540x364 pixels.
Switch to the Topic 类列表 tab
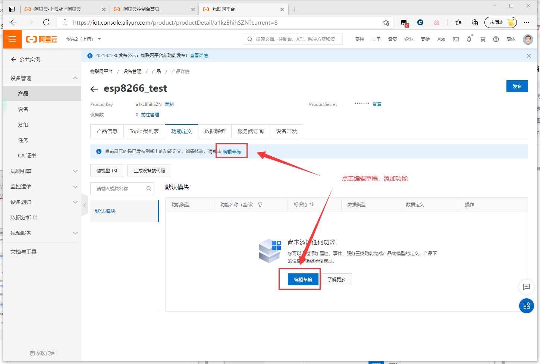click(x=144, y=131)
